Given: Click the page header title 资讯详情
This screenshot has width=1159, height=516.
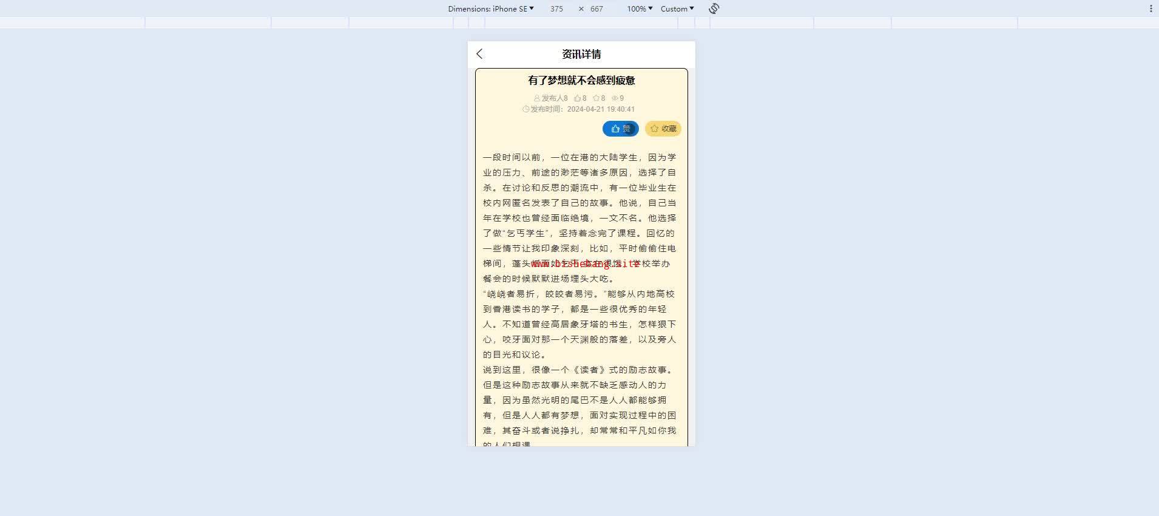Looking at the screenshot, I should (x=581, y=54).
